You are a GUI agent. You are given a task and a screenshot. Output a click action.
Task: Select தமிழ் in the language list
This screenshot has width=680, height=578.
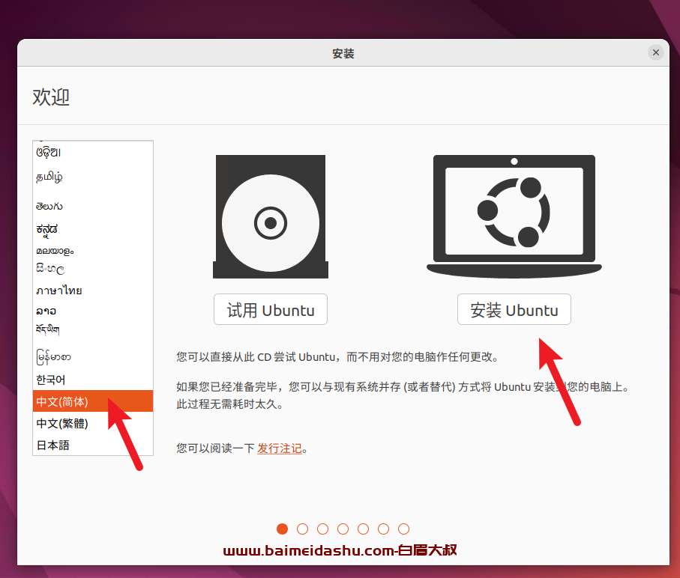(93, 177)
